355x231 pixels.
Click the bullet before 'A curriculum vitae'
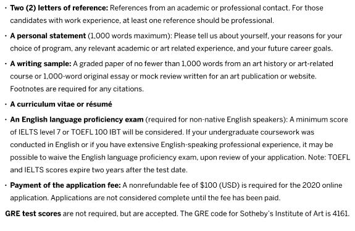point(6,104)
